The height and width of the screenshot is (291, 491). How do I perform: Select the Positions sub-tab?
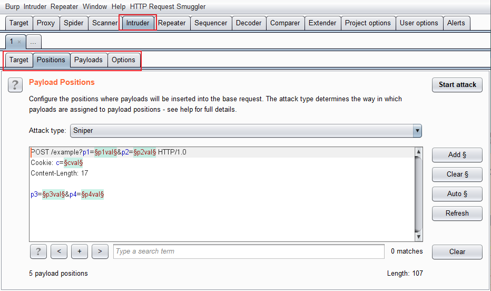(x=51, y=60)
